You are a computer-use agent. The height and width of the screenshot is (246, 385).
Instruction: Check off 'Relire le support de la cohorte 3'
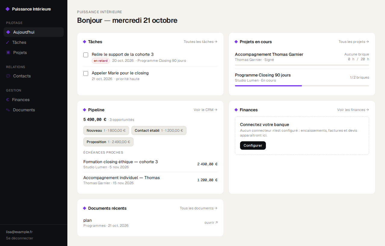click(x=86, y=55)
